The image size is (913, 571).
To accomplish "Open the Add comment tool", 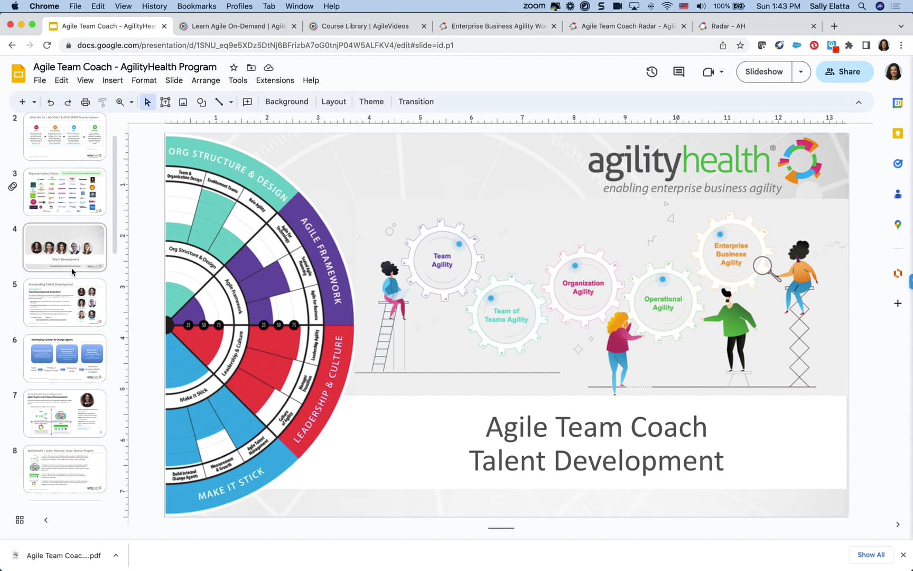I will point(247,102).
